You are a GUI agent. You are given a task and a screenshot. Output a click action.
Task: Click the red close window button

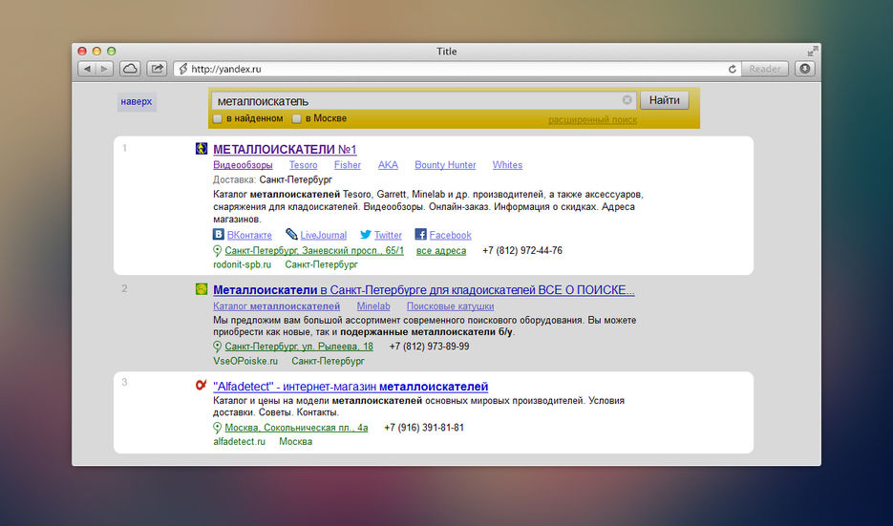(x=82, y=52)
